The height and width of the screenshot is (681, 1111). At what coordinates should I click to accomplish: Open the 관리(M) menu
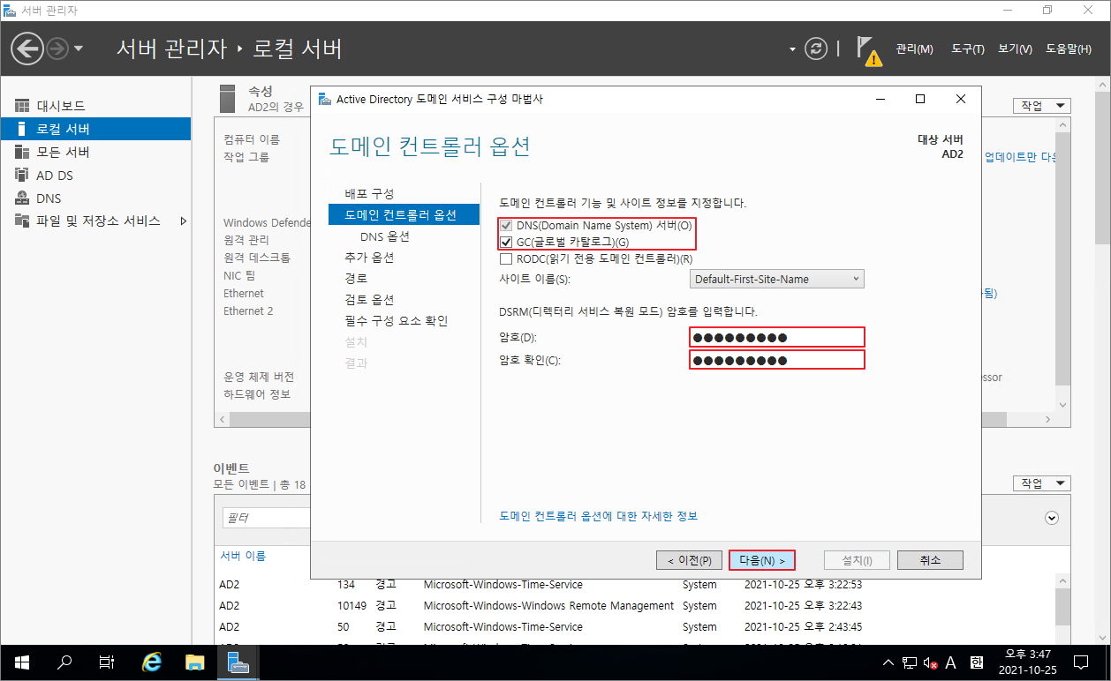coord(914,49)
